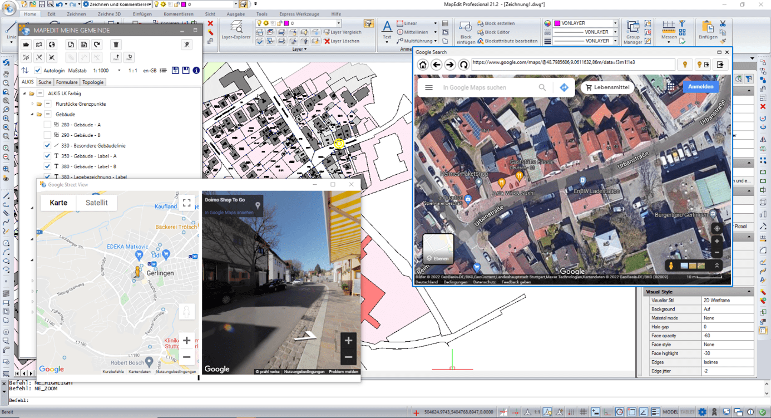Toggle fullscreen on Street View mini map
This screenshot has height=418, width=771.
187,203
